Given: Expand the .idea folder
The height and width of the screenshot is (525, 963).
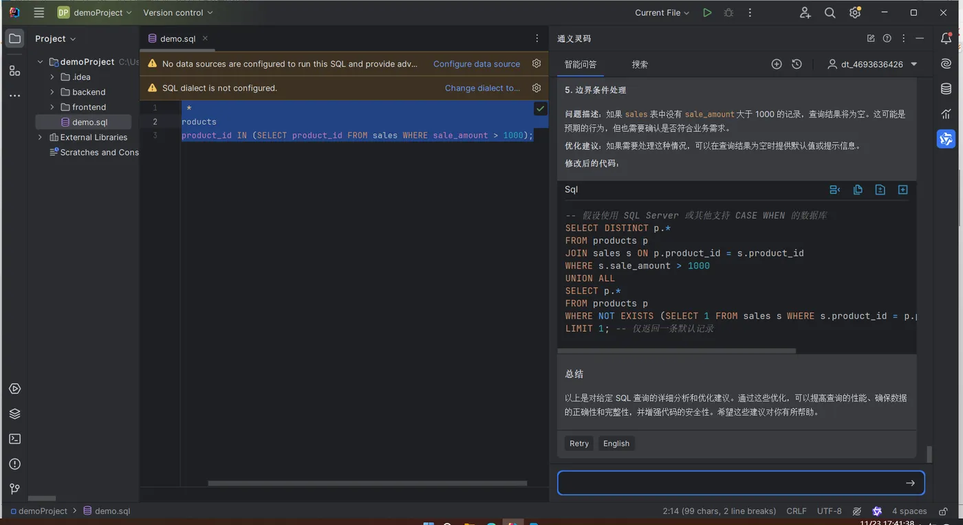Looking at the screenshot, I should pos(52,77).
